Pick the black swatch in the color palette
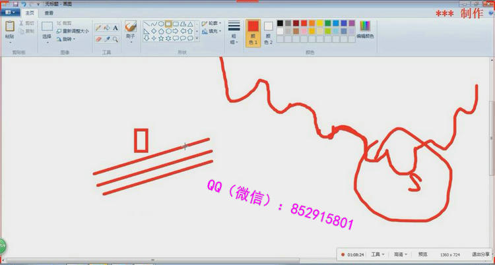 [280, 23]
